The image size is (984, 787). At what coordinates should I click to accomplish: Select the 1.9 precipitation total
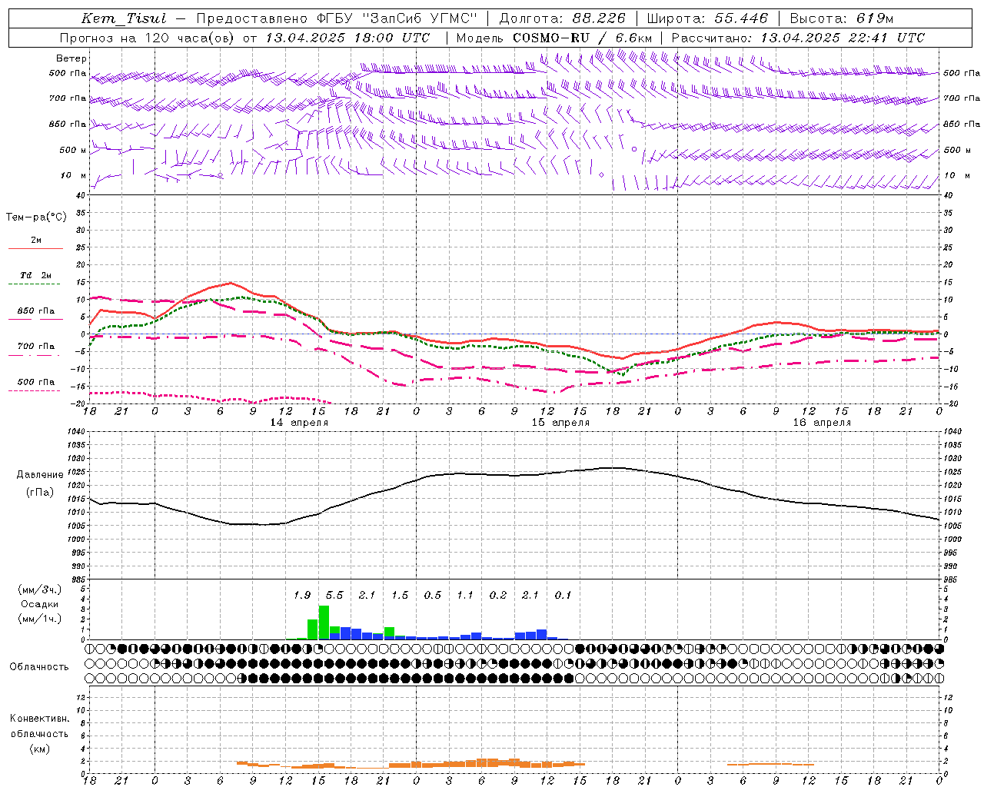click(302, 596)
